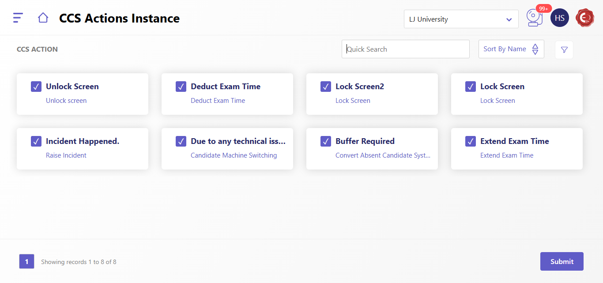Toggle the Buffer Required checkbox
603x283 pixels.
pyautogui.click(x=326, y=141)
